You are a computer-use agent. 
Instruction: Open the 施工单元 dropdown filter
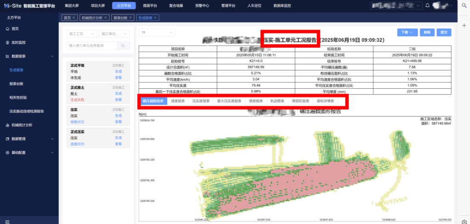[114, 34]
